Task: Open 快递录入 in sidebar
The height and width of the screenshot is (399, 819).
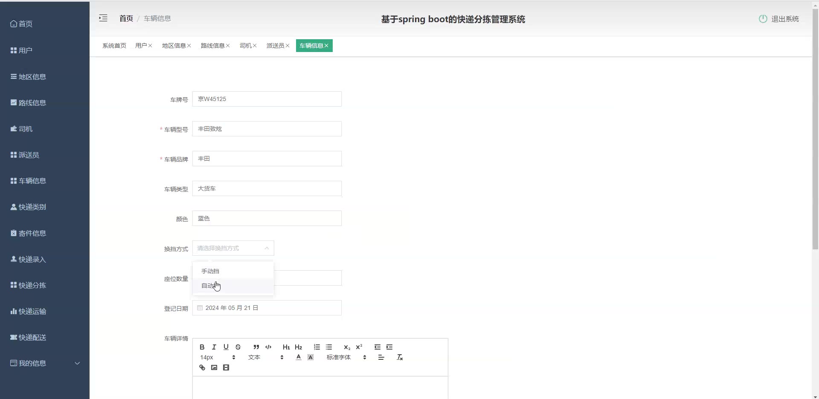Action: pos(45,259)
